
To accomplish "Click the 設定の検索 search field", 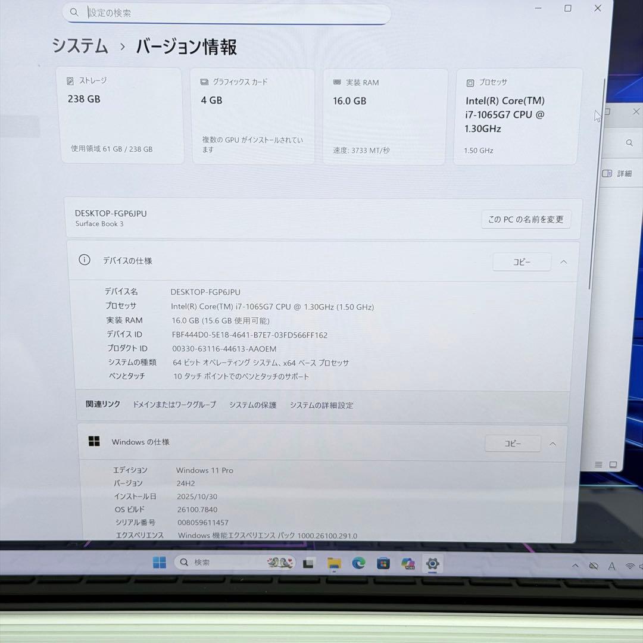I will coord(226,13).
